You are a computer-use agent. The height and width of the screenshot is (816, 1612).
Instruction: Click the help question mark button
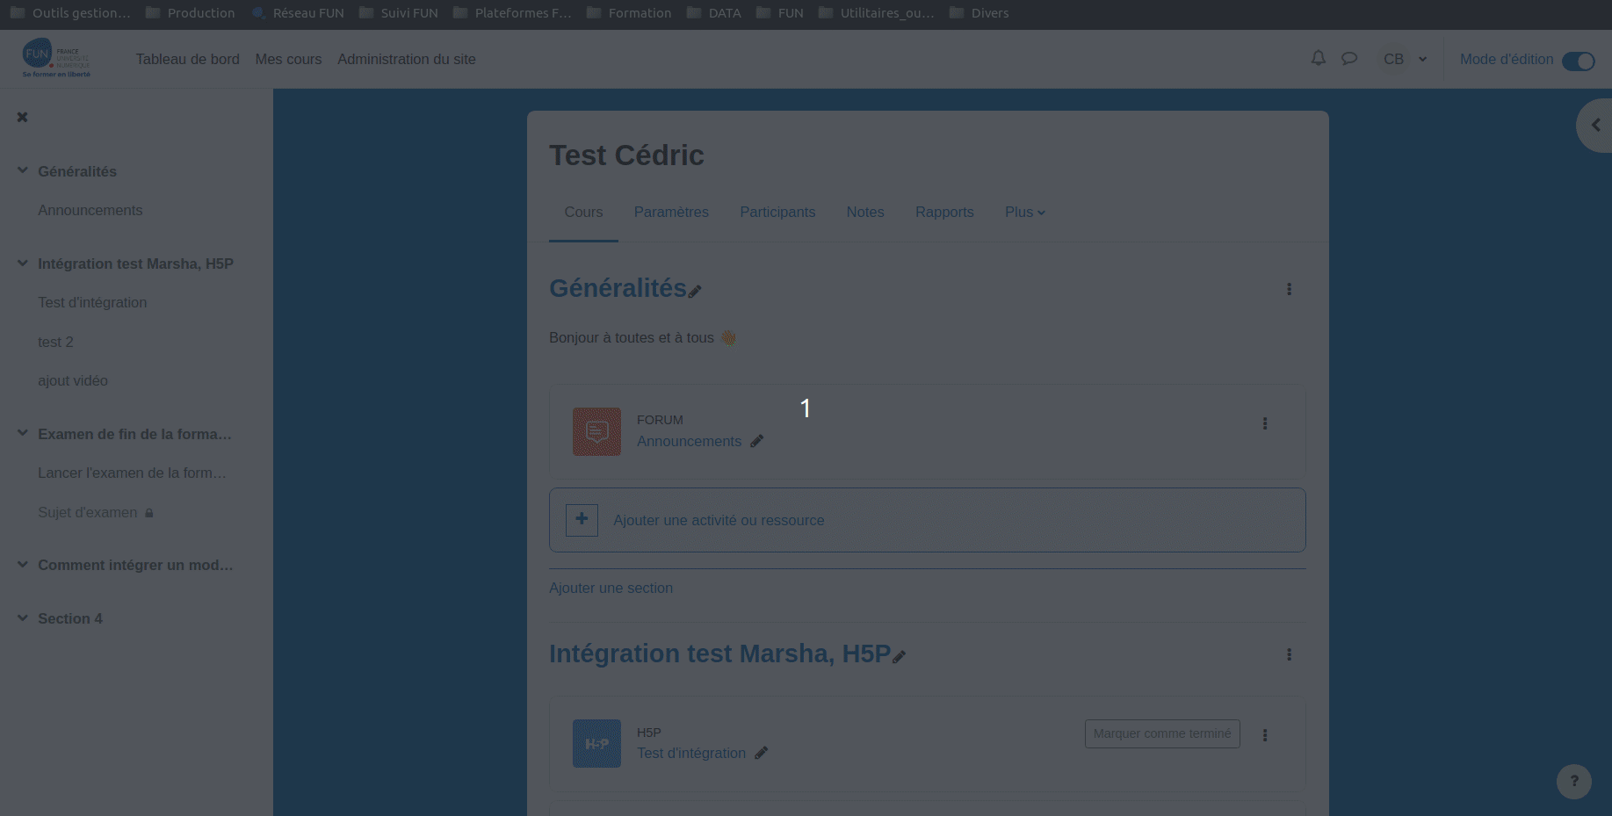point(1573,781)
